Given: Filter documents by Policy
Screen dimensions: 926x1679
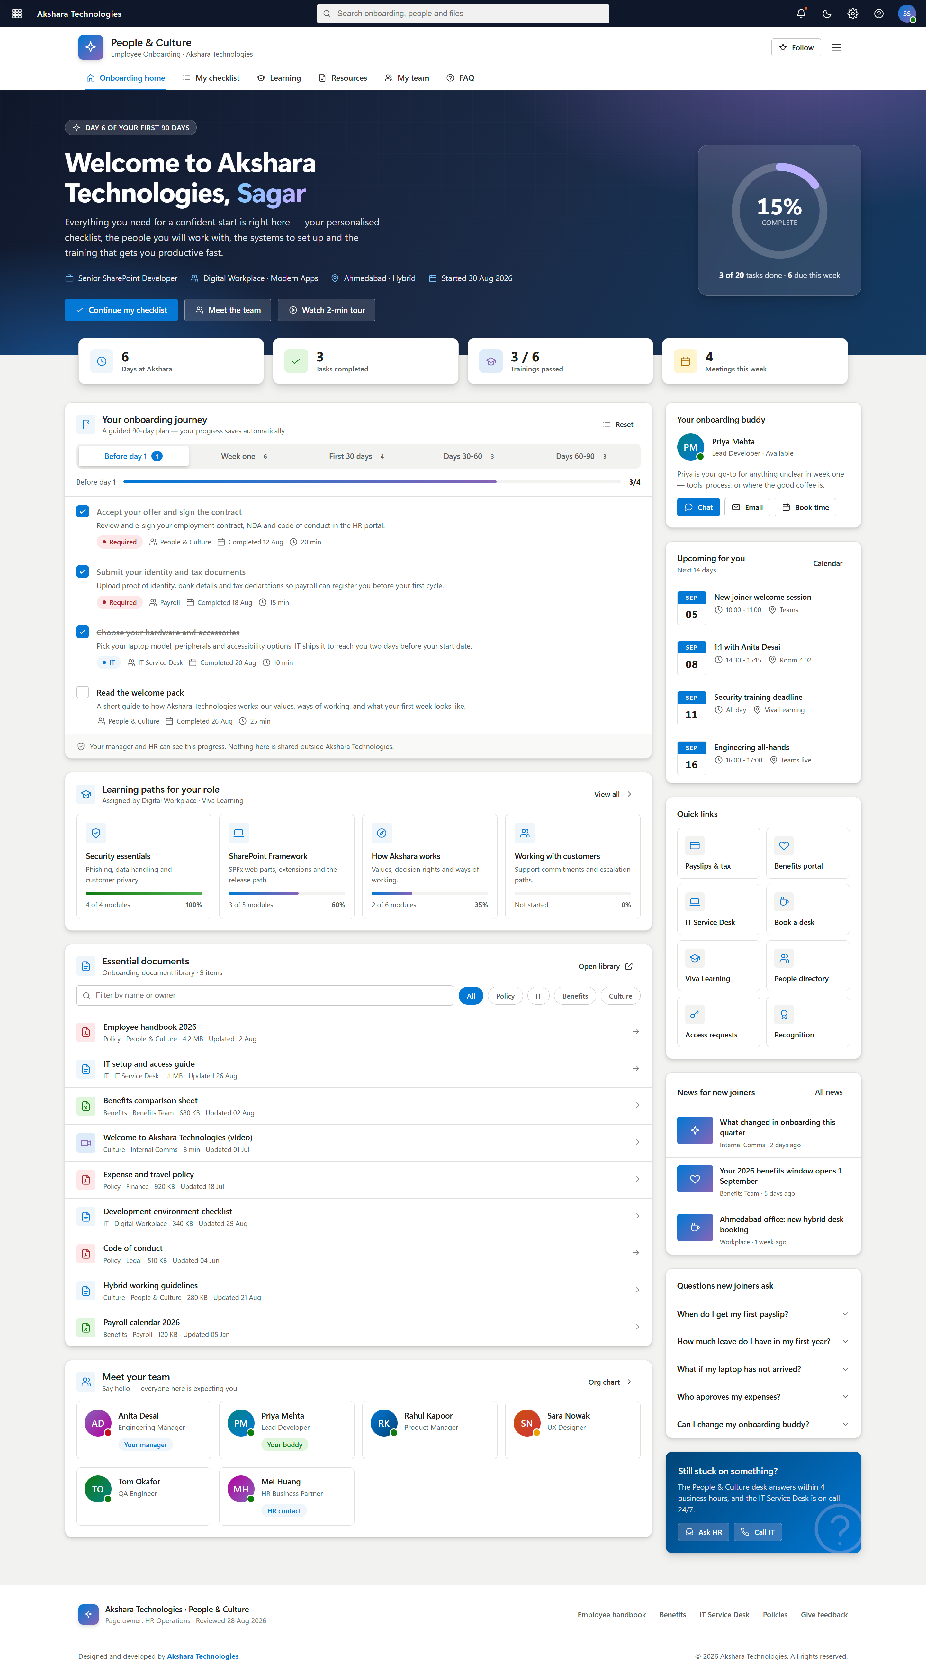Looking at the screenshot, I should pyautogui.click(x=505, y=996).
